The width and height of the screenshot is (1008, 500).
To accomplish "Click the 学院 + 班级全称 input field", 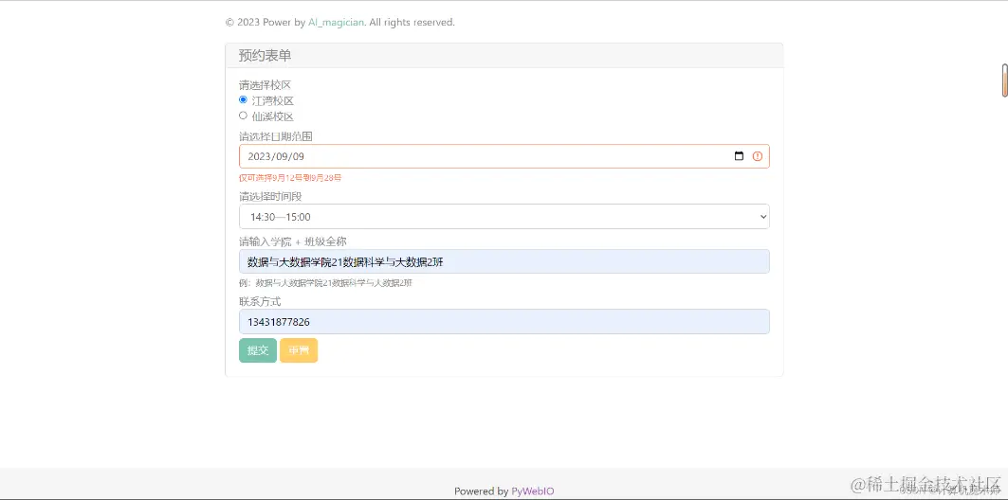I will 504,261.
